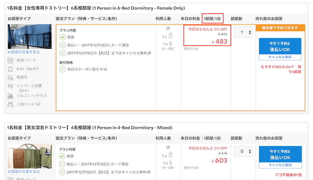313x180 pixels.
Task: Open mixed dorm room photos link
Action: [x=24, y=171]
